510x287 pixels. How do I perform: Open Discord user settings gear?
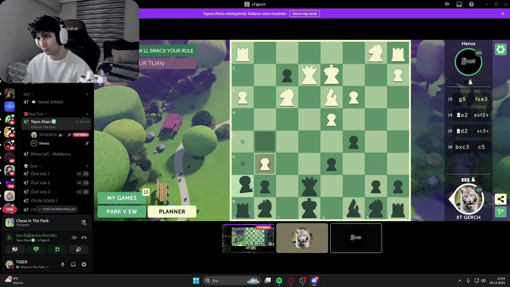tap(84, 264)
